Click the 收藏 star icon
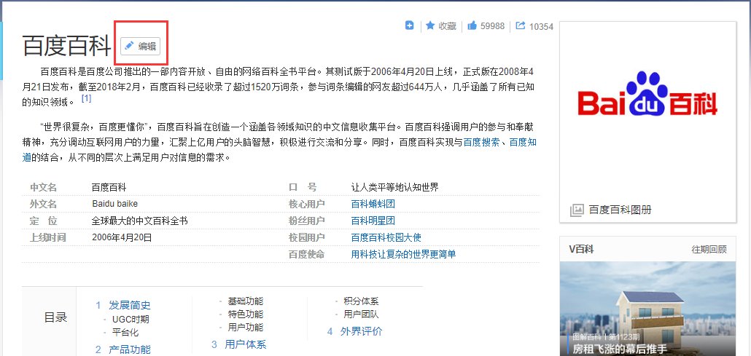751x356 pixels. [430, 25]
